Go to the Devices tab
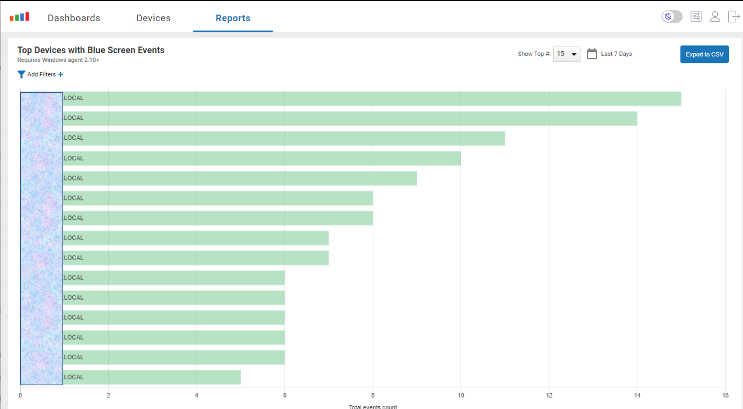Viewport: 743px width, 409px height. click(153, 18)
